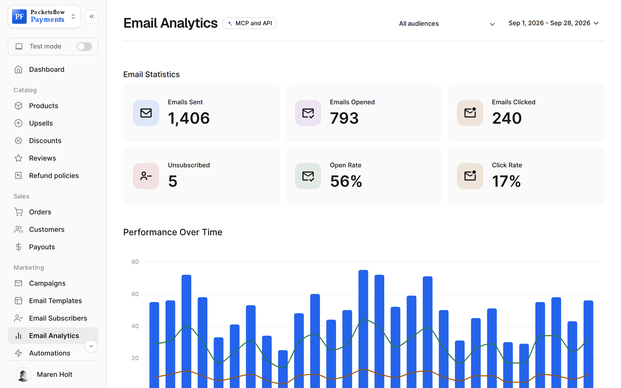Open Products in the Catalog section
This screenshot has height=388, width=621.
[53, 106]
